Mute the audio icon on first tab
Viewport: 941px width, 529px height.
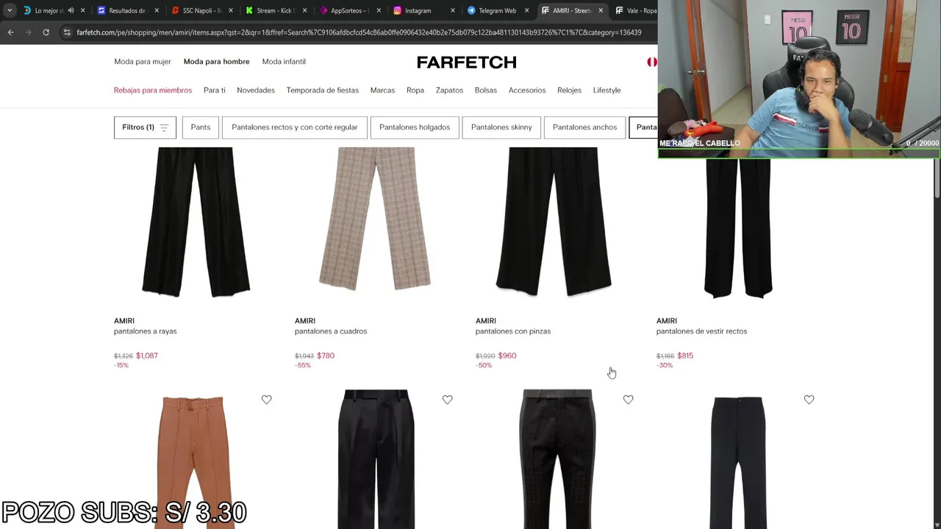71,10
